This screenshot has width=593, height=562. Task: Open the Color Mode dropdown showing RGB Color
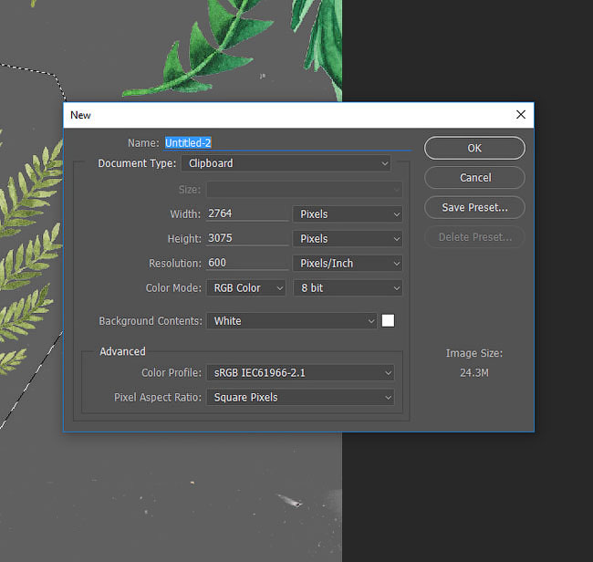click(x=246, y=287)
